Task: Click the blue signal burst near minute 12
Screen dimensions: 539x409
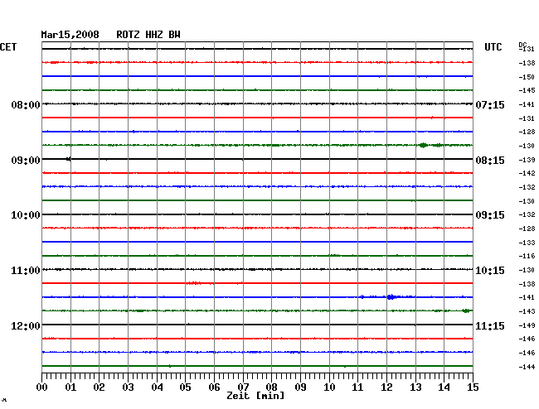Action: 391,296
